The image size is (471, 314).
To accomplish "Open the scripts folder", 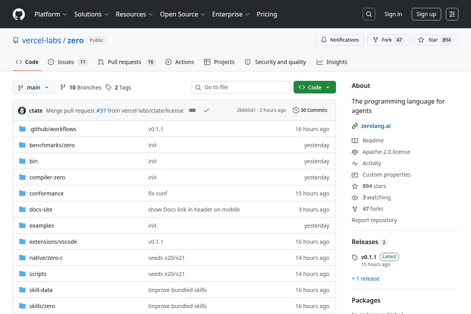I will [38, 274].
